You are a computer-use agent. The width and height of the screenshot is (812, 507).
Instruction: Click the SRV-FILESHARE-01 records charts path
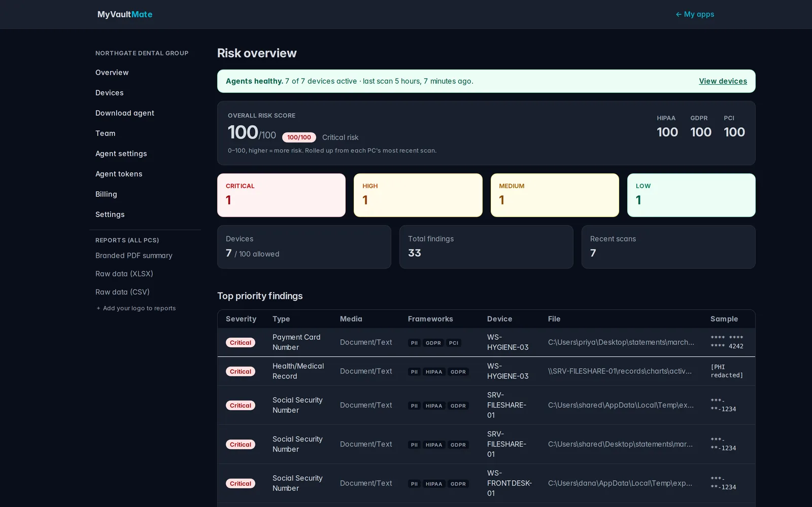click(x=620, y=371)
